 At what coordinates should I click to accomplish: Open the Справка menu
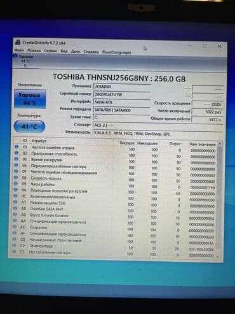coord(91,52)
